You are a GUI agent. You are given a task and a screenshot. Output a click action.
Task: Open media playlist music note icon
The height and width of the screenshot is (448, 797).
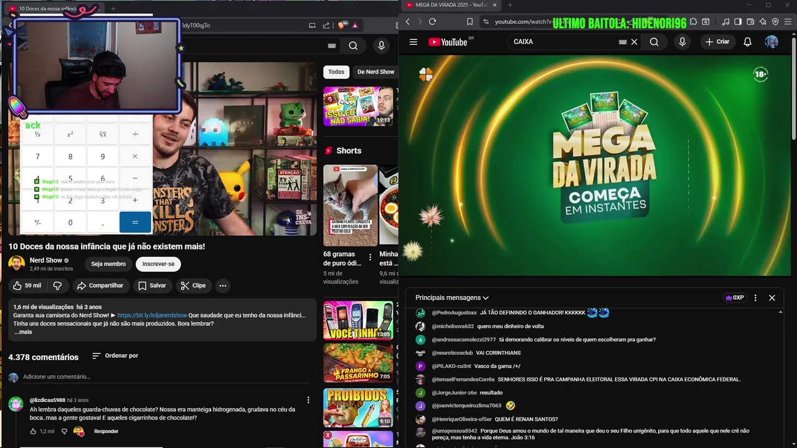(x=726, y=22)
